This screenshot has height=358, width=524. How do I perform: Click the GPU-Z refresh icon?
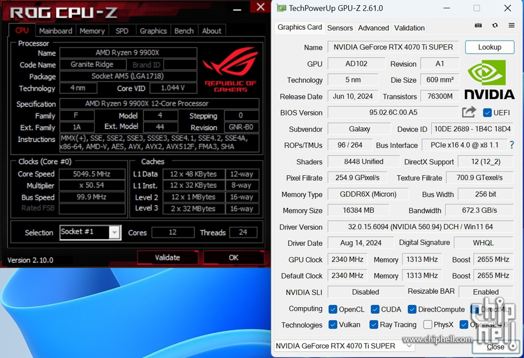(495, 26)
